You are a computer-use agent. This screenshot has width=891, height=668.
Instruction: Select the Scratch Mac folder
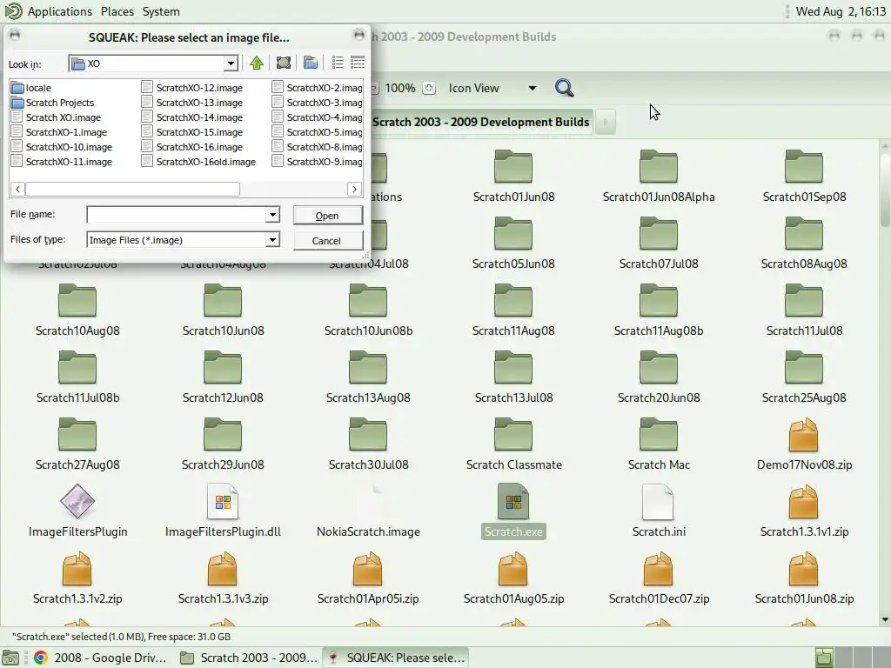(x=659, y=444)
